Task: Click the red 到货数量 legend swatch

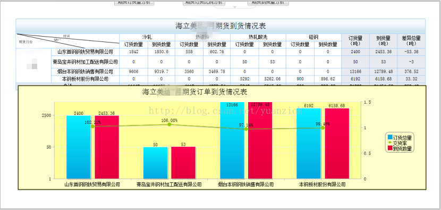Action: tap(390, 148)
